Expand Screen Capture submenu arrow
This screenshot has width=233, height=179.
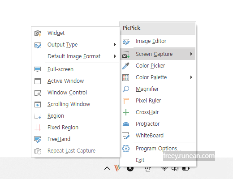point(191,54)
